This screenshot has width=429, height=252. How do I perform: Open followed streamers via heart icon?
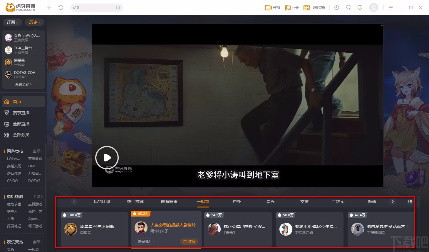point(348,8)
